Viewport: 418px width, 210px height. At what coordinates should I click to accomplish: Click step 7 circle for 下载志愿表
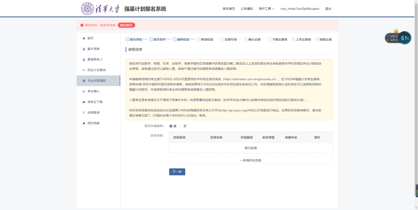point(269,39)
